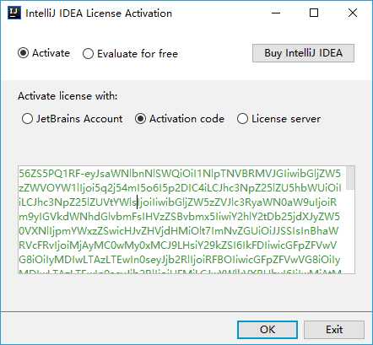Screen dimensions: 373x345
Task: Place cursor in line starting RVcFRvIjoiMjAyMC0w
Action: [x=177, y=245]
